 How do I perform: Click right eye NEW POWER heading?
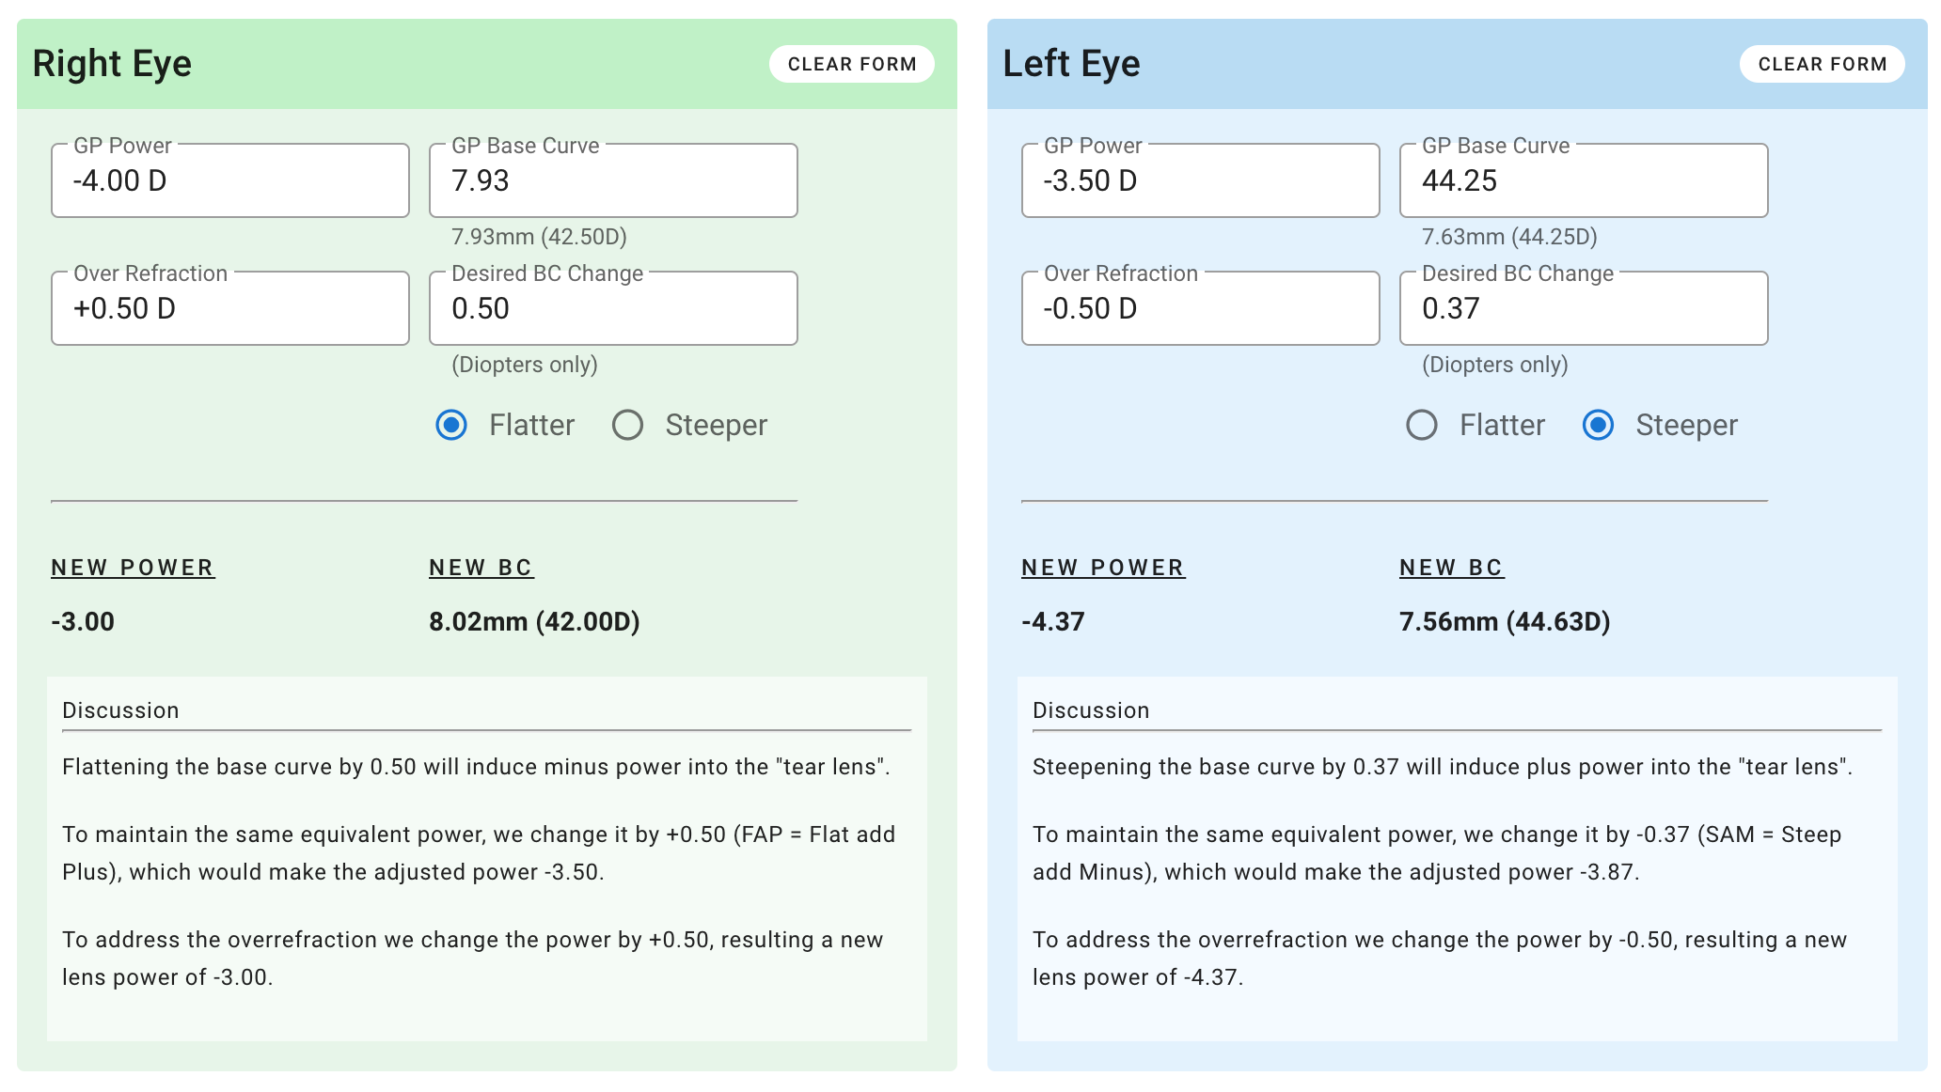click(x=133, y=568)
